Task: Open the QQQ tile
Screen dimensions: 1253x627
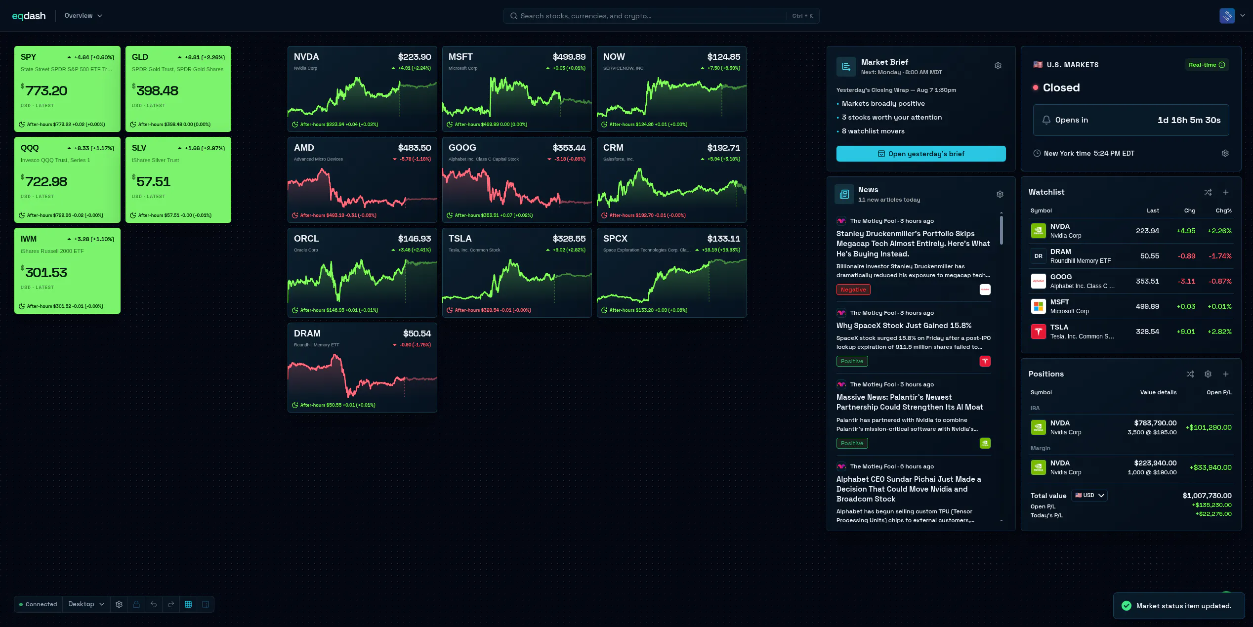Action: pos(67,180)
